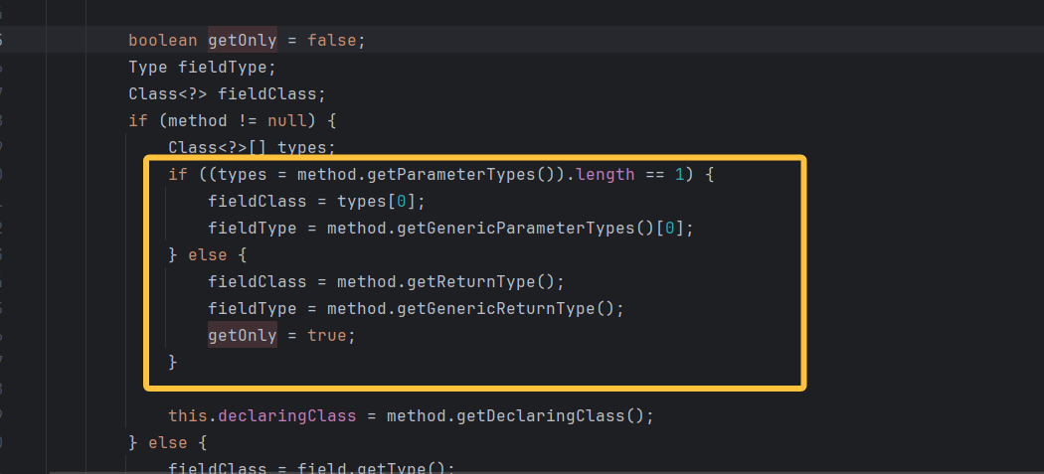Click the field.getType() call
The width and height of the screenshot is (1044, 474).
(396, 468)
